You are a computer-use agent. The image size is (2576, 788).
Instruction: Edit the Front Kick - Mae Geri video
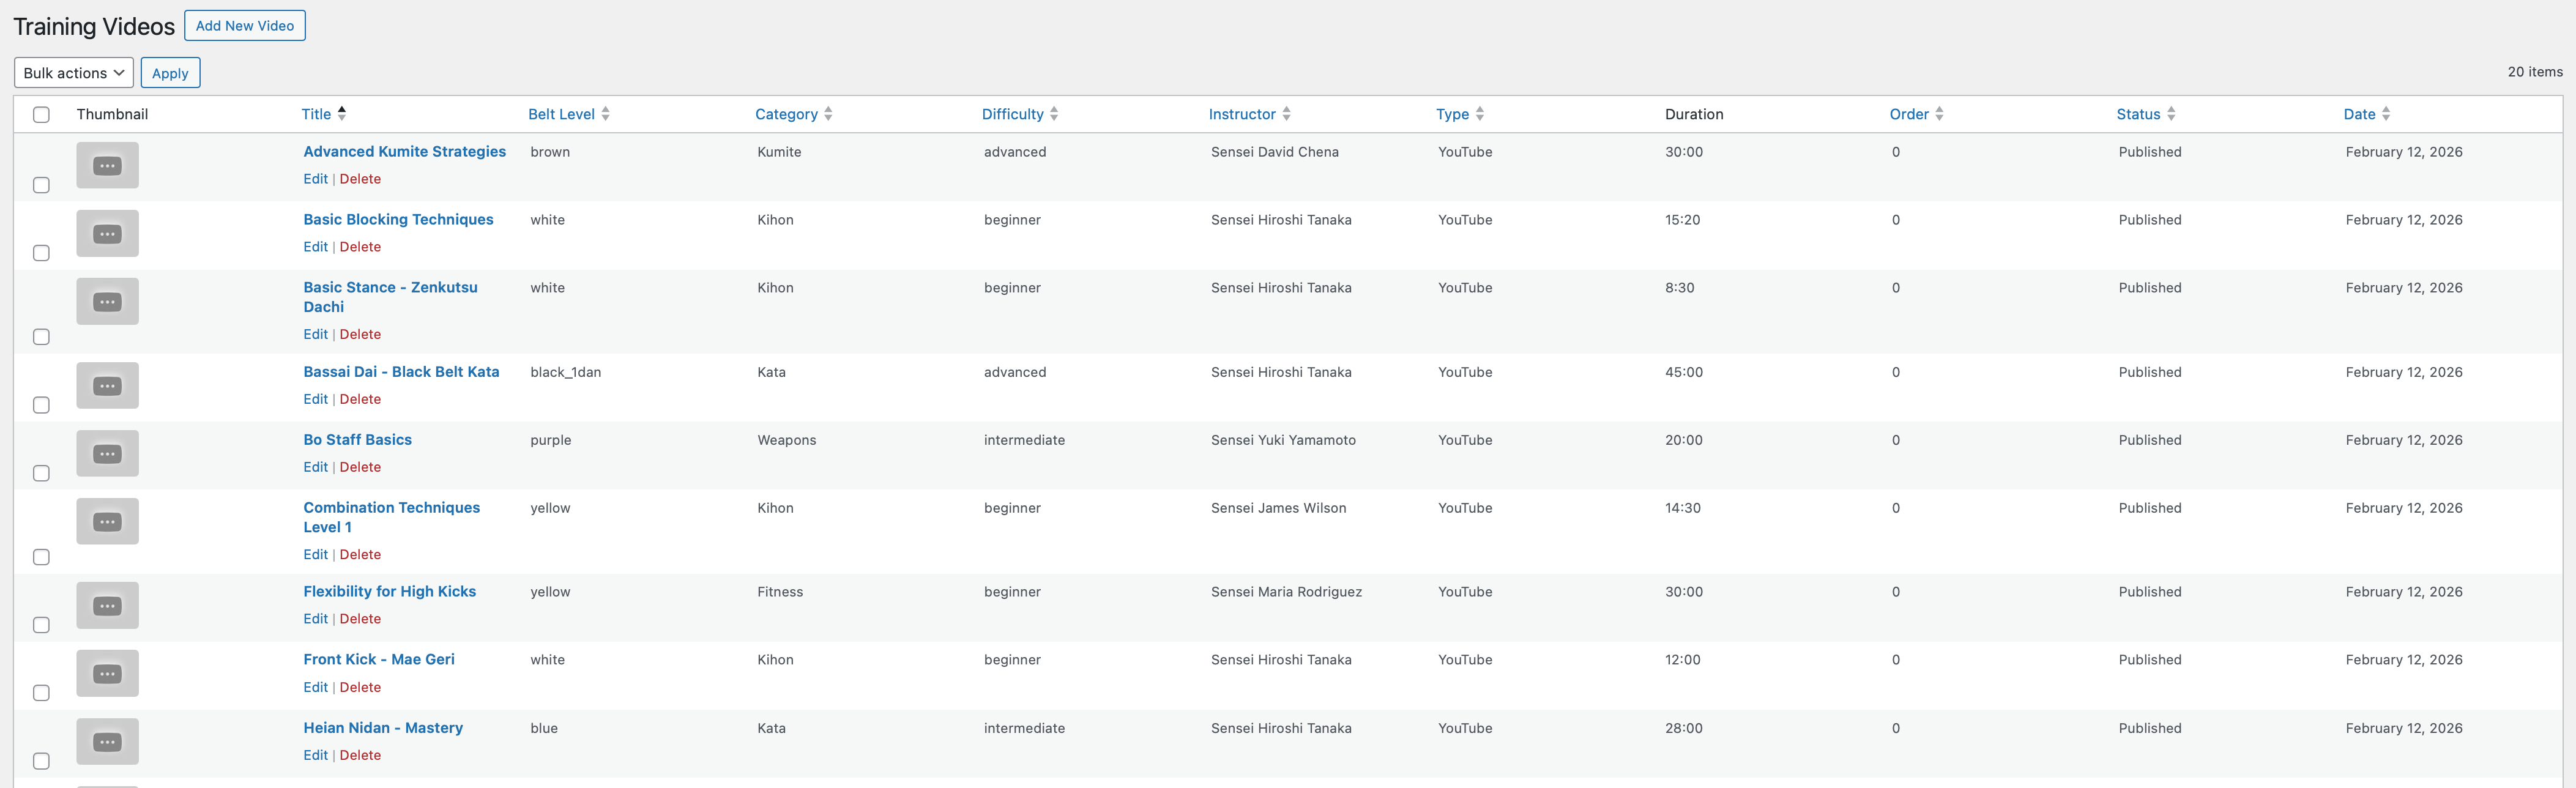(315, 687)
